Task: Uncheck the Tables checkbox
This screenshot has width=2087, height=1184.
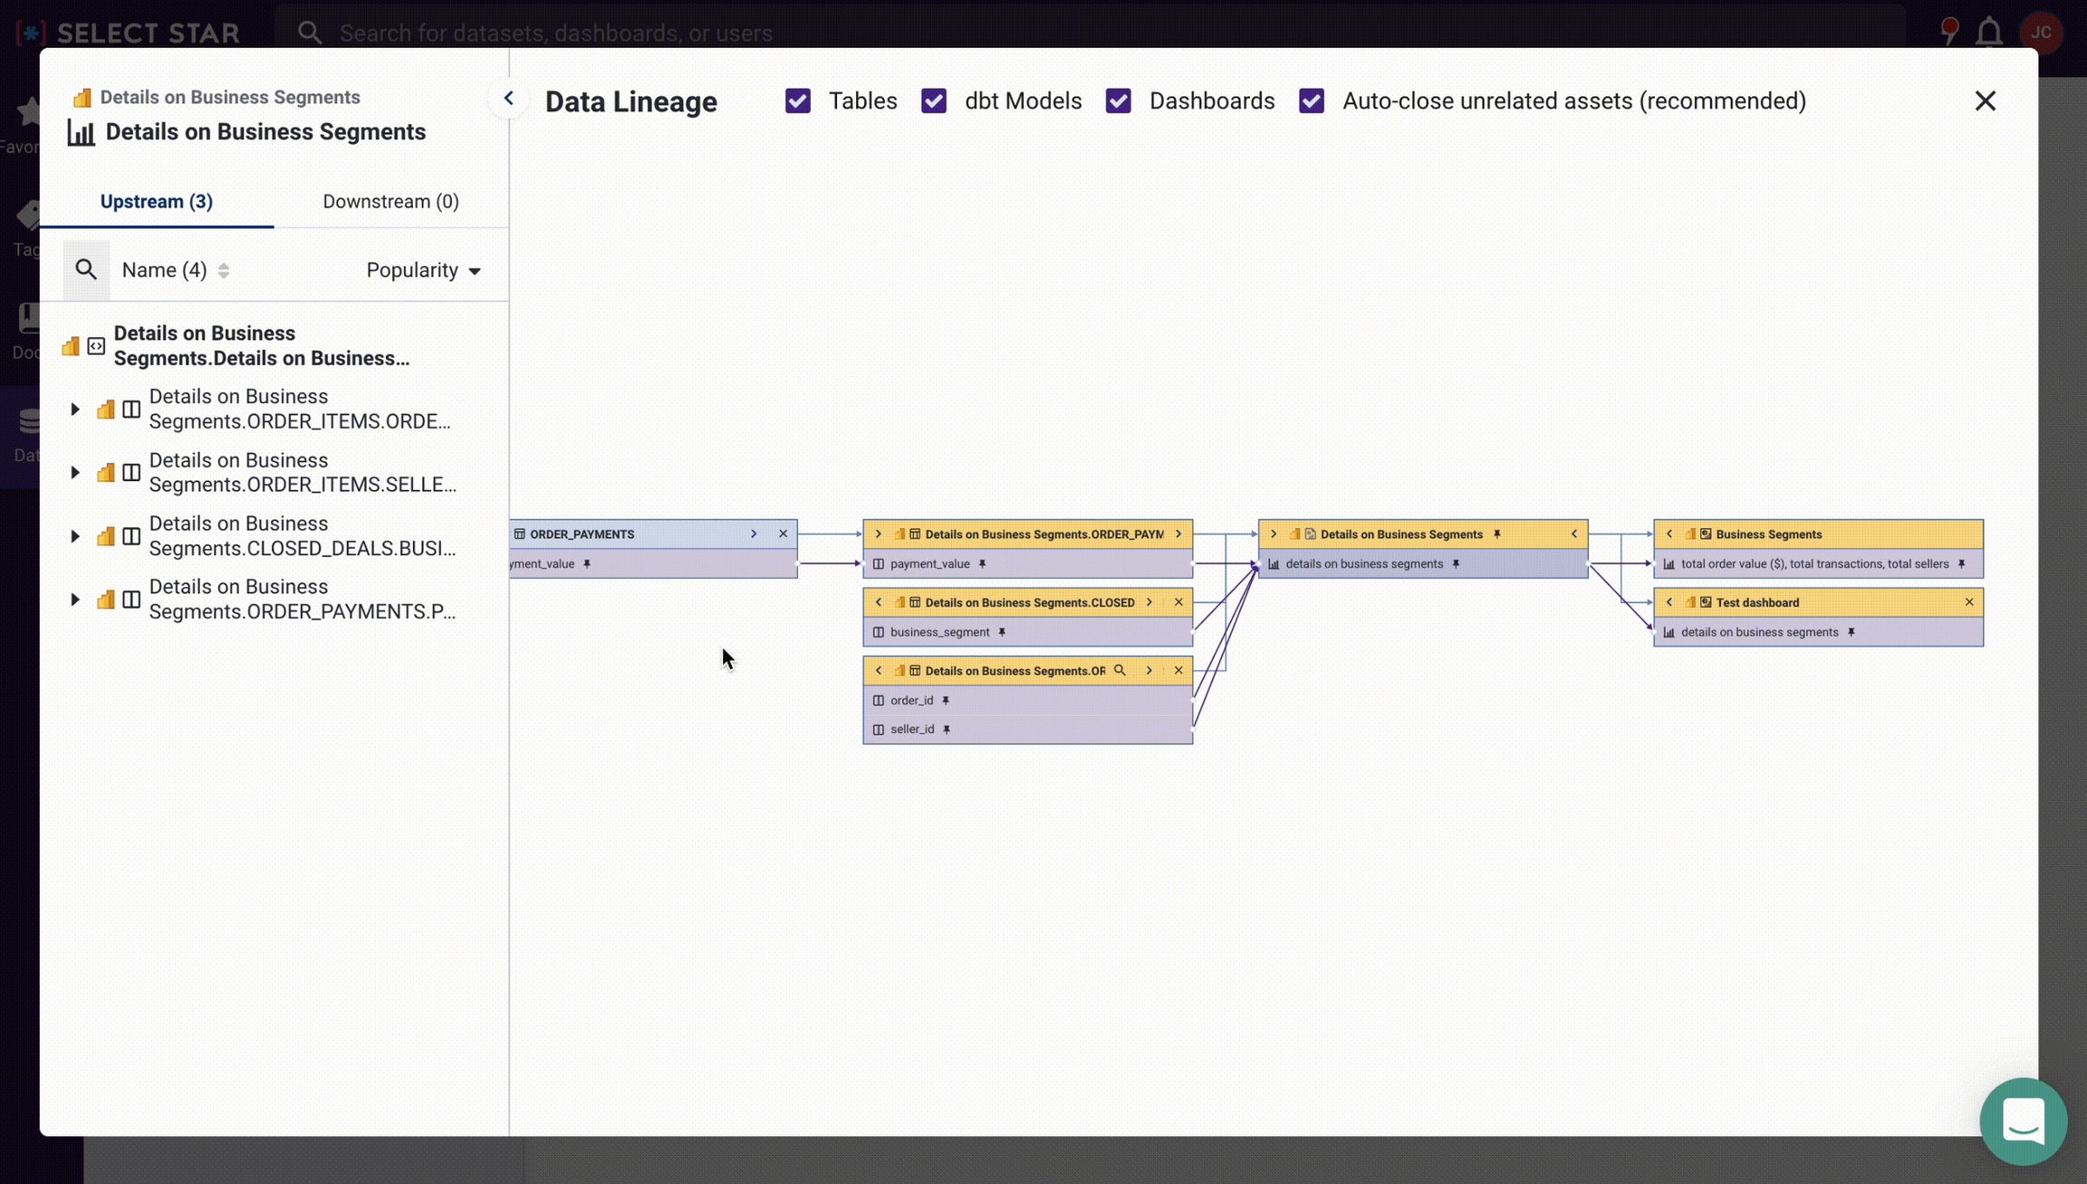Action: pos(798,101)
